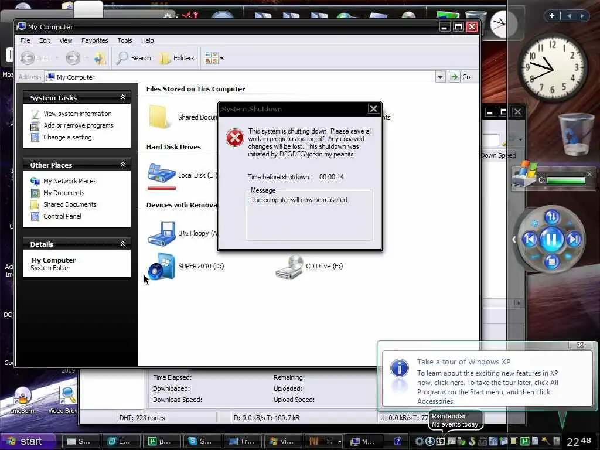The image size is (600, 450).
Task: Add a gadget with the plus button
Action: 552,16
